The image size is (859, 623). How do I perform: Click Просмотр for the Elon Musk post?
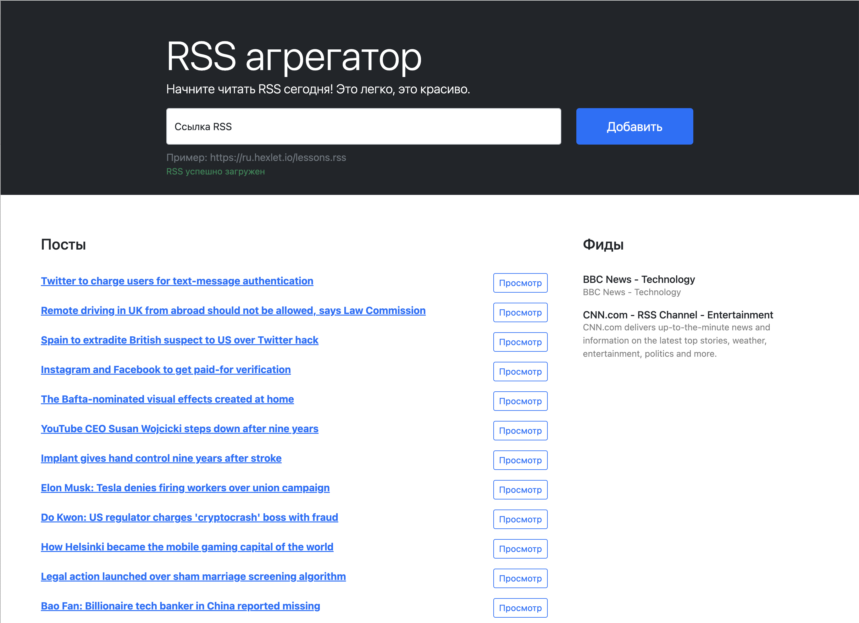coord(520,489)
